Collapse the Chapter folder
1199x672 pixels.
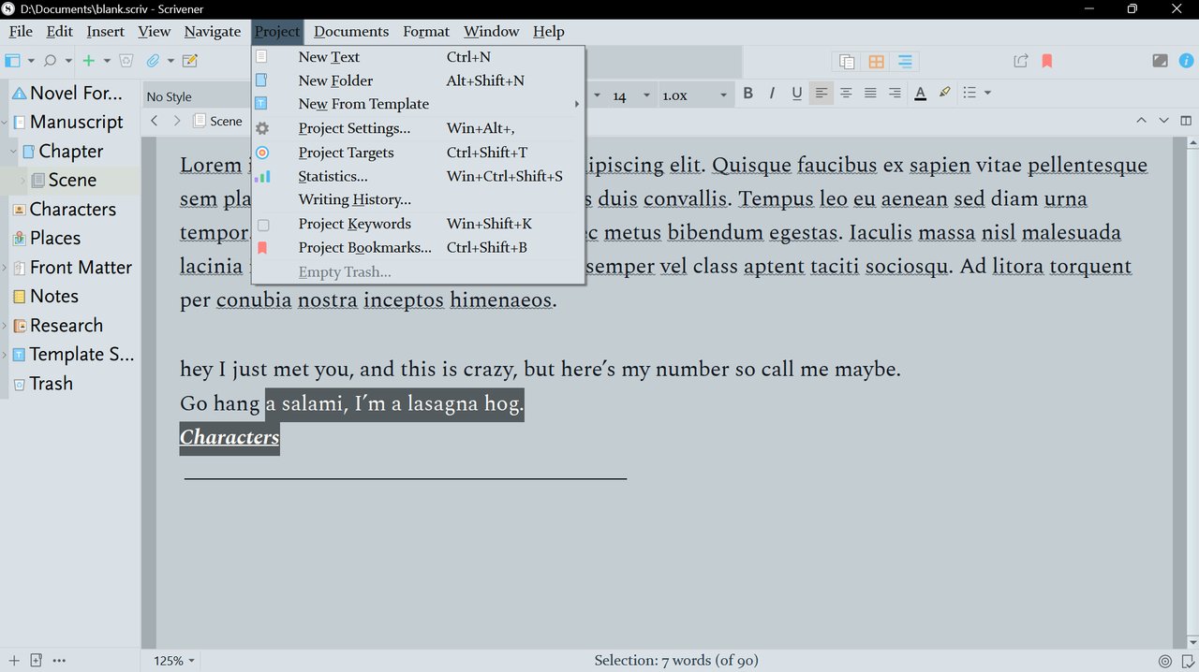[x=14, y=152]
